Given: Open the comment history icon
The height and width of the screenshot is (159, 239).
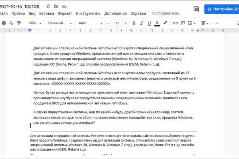Looking at the screenshot, I should pyautogui.click(x=196, y=9).
